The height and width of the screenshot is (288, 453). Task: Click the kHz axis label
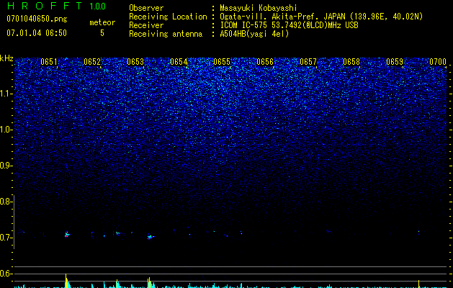point(6,58)
